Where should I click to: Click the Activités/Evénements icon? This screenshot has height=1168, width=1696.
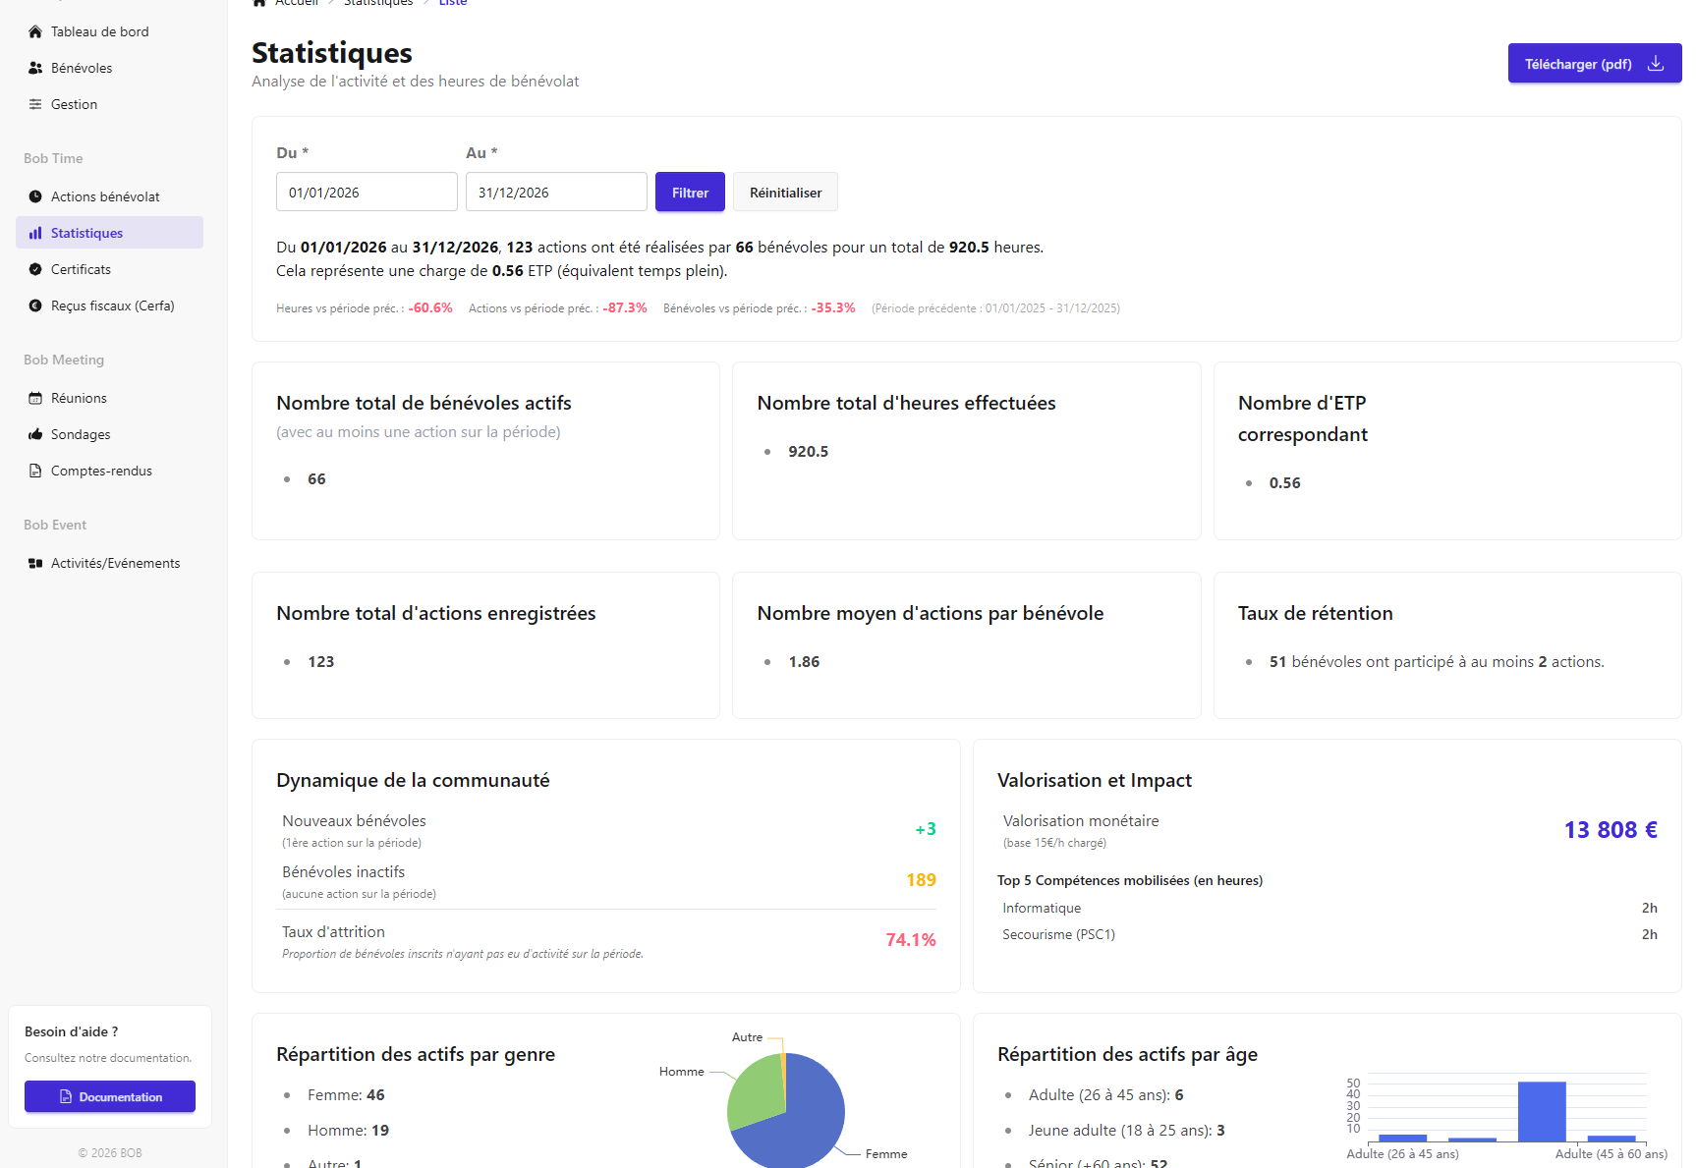[35, 563]
